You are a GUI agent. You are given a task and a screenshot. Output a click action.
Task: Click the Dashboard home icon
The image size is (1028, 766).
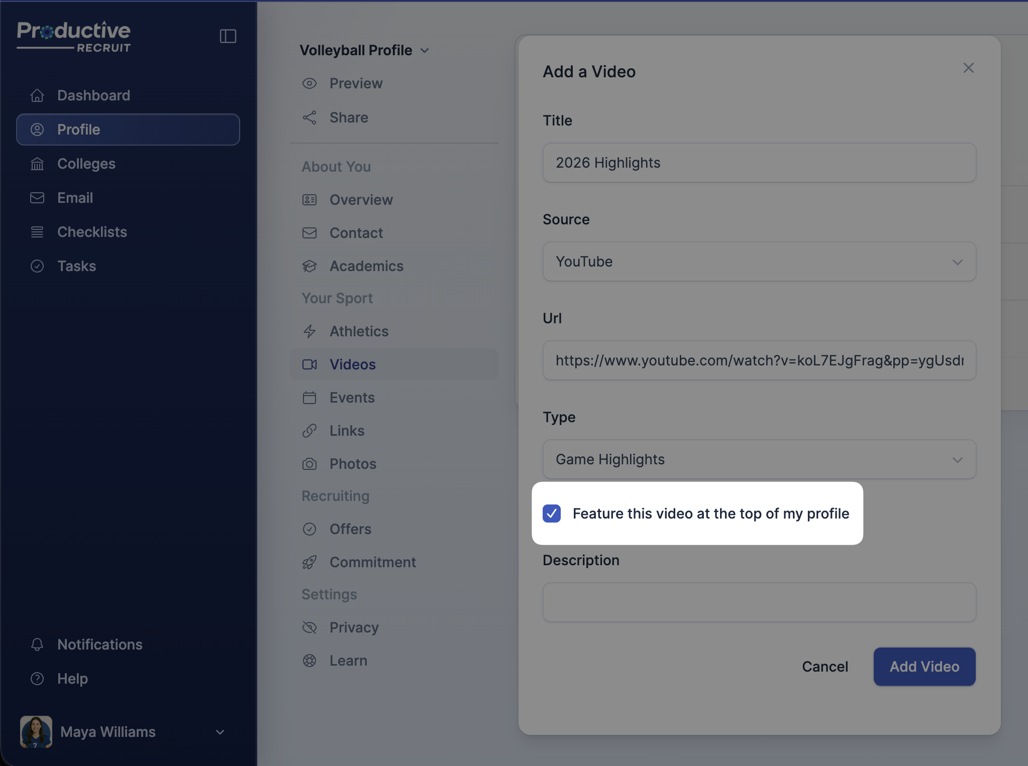[x=37, y=95]
